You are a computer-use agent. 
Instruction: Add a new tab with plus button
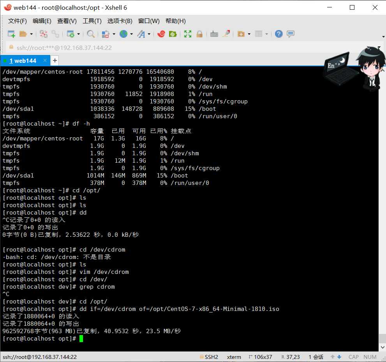pyautogui.click(x=55, y=60)
